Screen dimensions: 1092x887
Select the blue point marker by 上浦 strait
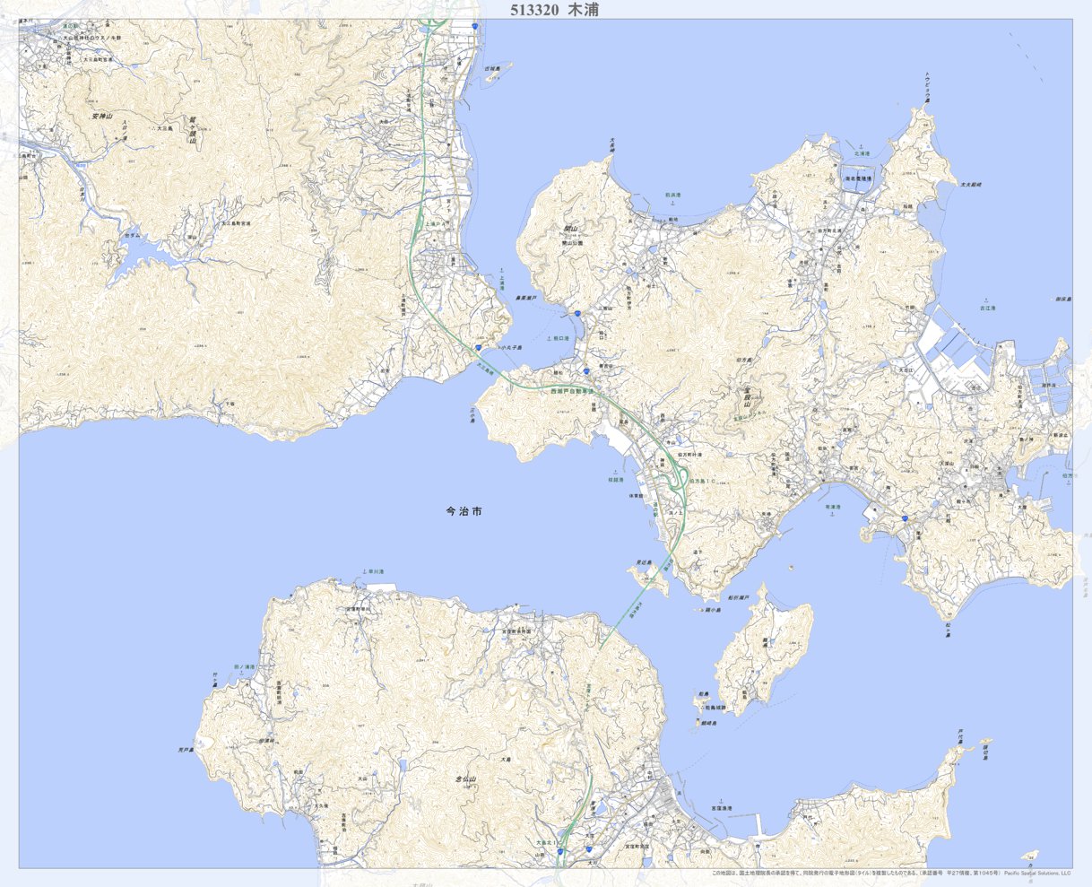click(x=478, y=348)
